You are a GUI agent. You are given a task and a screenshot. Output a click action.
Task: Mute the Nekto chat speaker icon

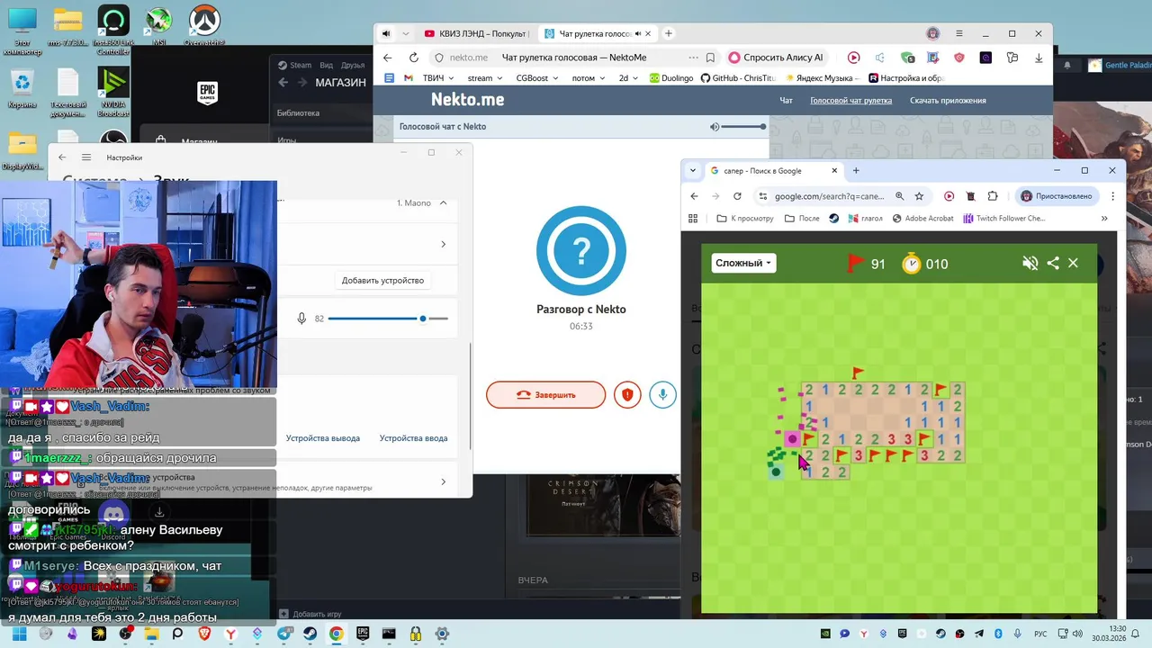pyautogui.click(x=715, y=127)
